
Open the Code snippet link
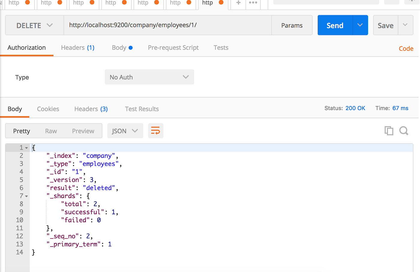point(406,48)
